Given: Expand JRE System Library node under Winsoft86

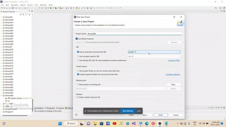Looking at the screenshot, I should (x=4, y=98).
